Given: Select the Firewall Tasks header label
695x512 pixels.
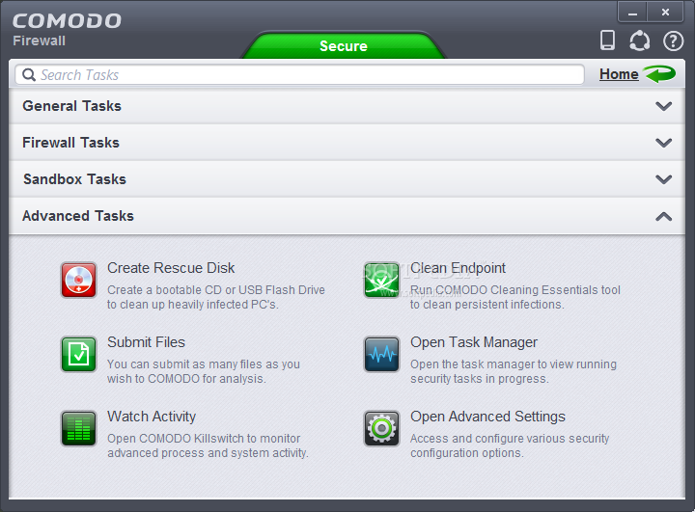Looking at the screenshot, I should tap(70, 143).
